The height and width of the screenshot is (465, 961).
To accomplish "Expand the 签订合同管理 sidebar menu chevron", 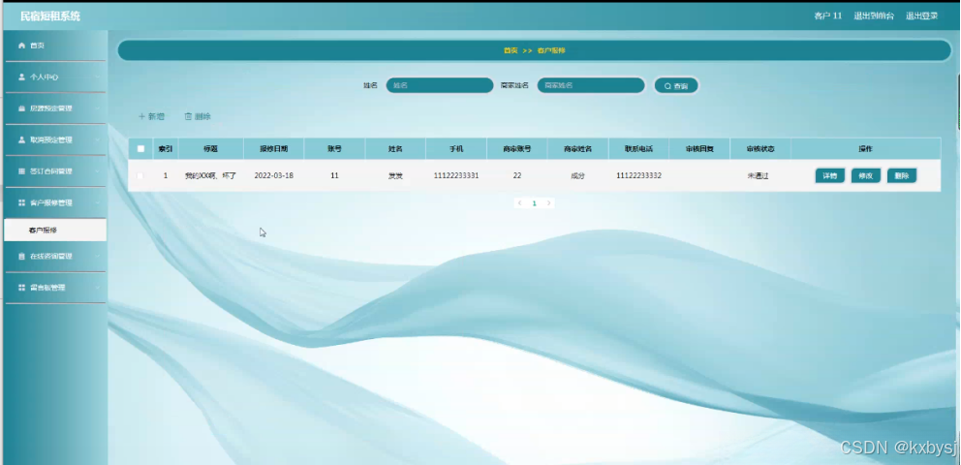I will click(x=97, y=171).
